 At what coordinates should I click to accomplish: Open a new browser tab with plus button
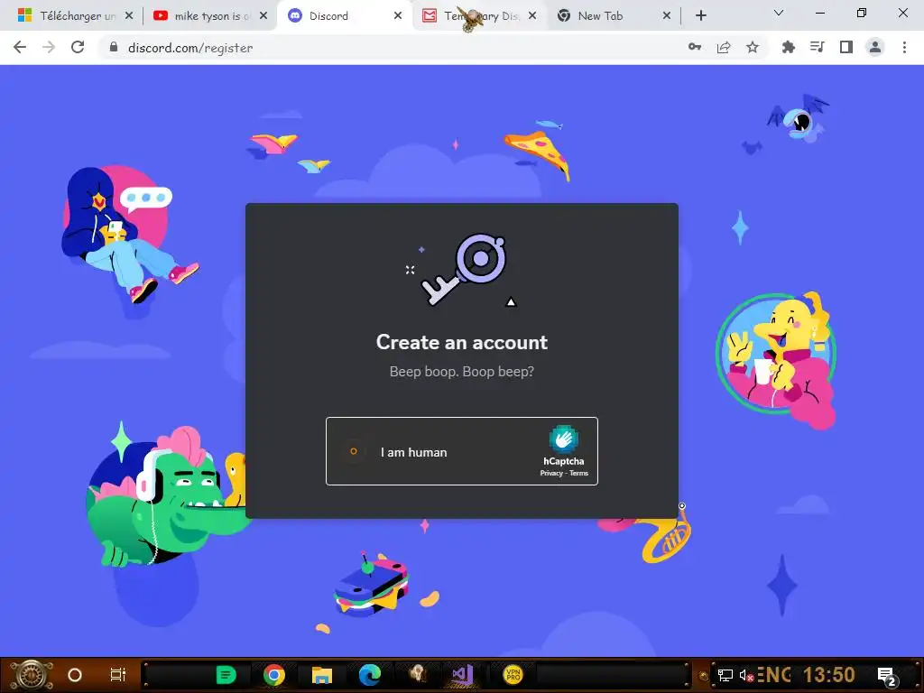pos(700,16)
